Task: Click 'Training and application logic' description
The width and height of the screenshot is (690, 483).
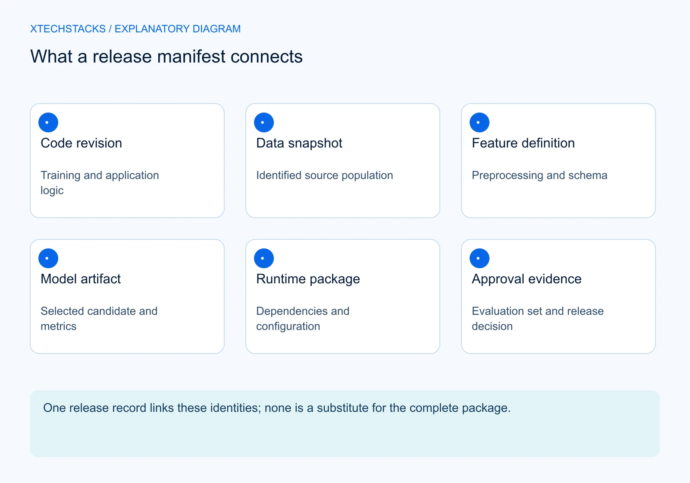Action: (x=100, y=183)
